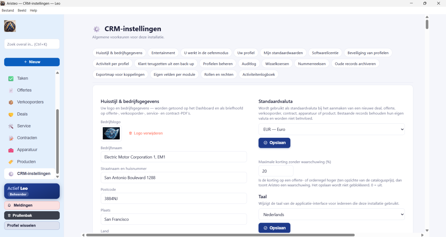Viewport: 446px width, 237px height.
Task: Click the Taken checkmark icon in sidebar
Action: [x=11, y=78]
